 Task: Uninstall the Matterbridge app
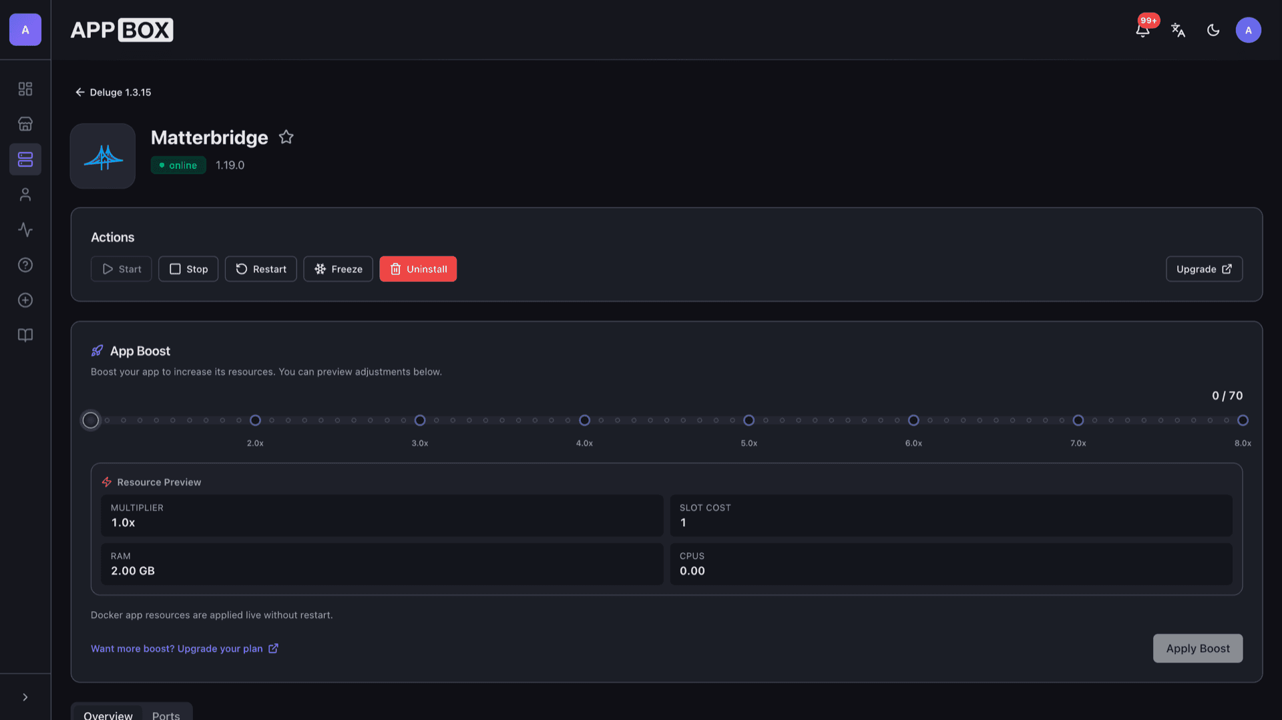[x=418, y=269]
